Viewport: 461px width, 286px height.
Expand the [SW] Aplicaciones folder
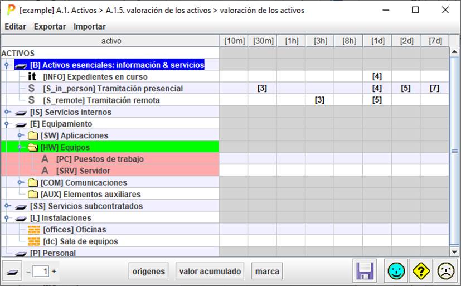tap(21, 135)
